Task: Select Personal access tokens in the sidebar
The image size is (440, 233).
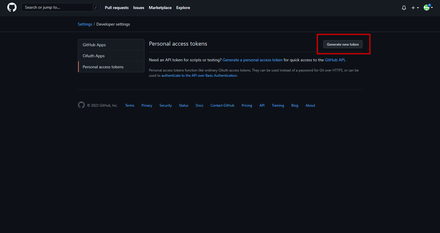Action: coord(111,67)
